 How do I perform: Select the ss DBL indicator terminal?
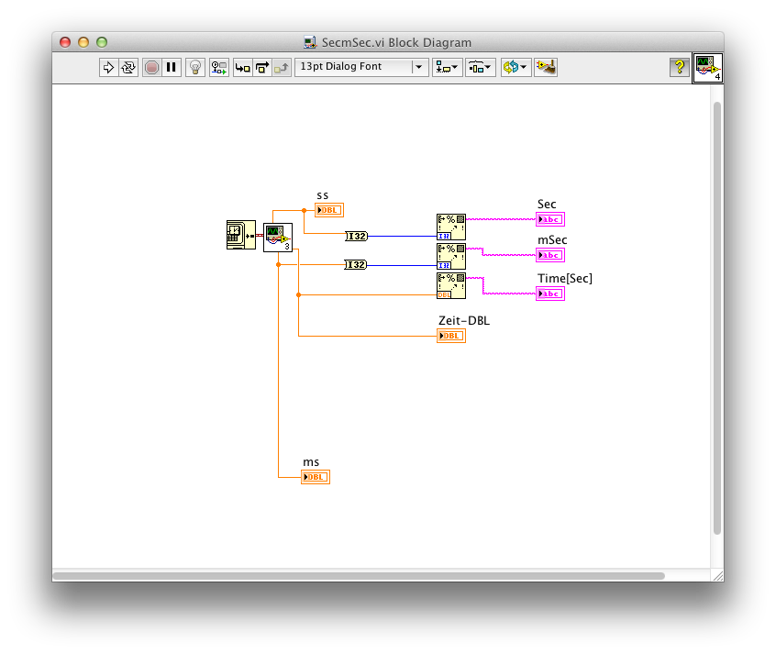329,210
